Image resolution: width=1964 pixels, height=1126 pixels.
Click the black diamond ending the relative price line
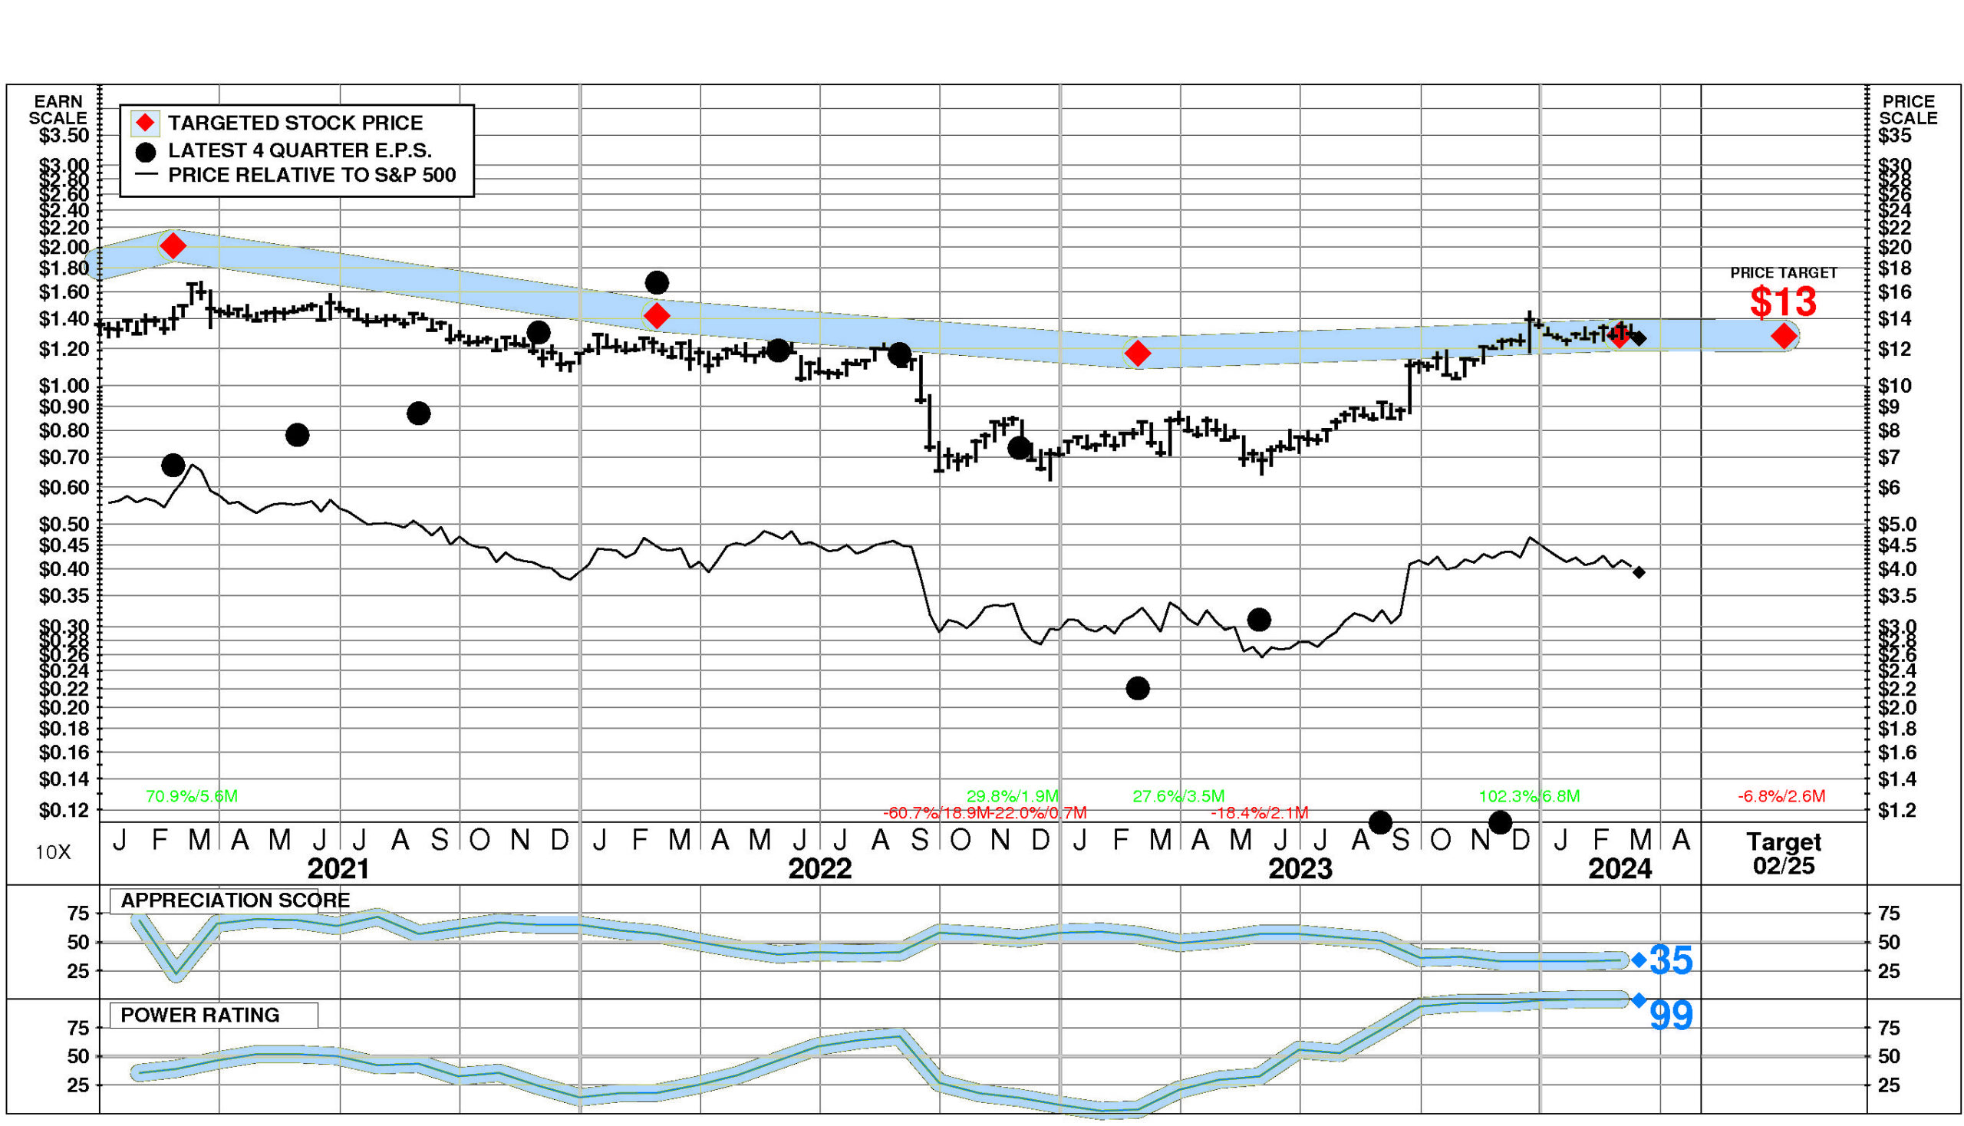tap(1639, 572)
